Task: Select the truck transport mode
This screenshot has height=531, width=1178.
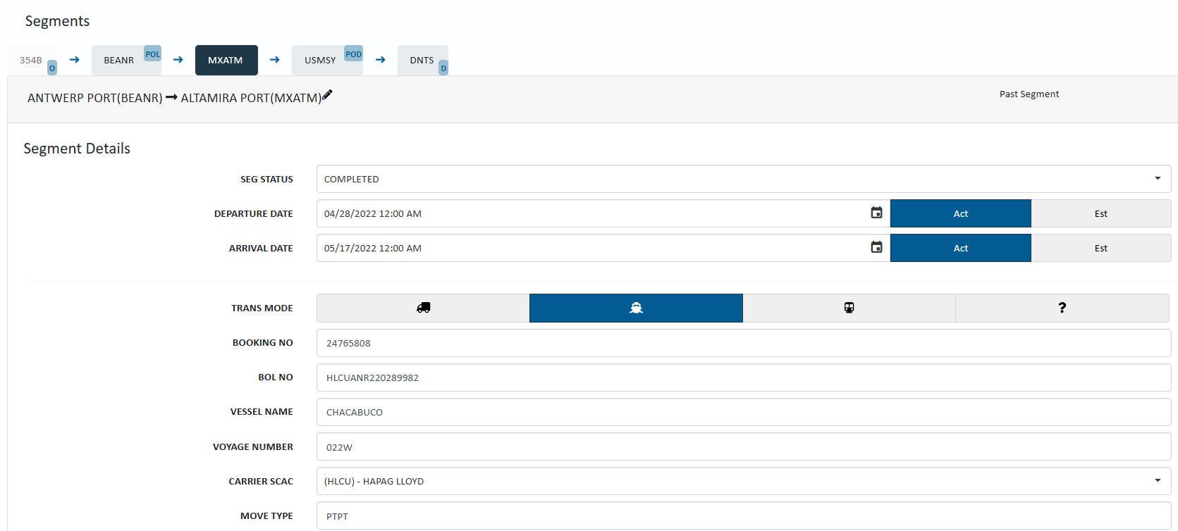Action: (423, 308)
